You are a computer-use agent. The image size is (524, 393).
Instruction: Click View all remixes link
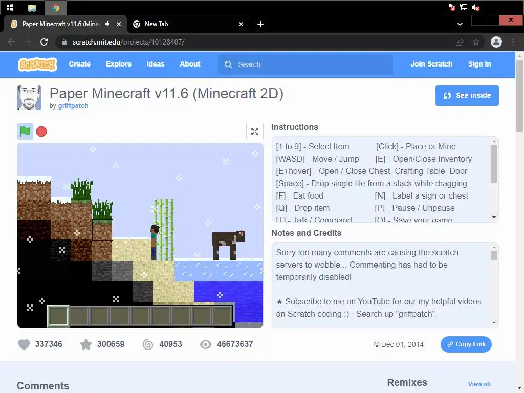pos(479,384)
